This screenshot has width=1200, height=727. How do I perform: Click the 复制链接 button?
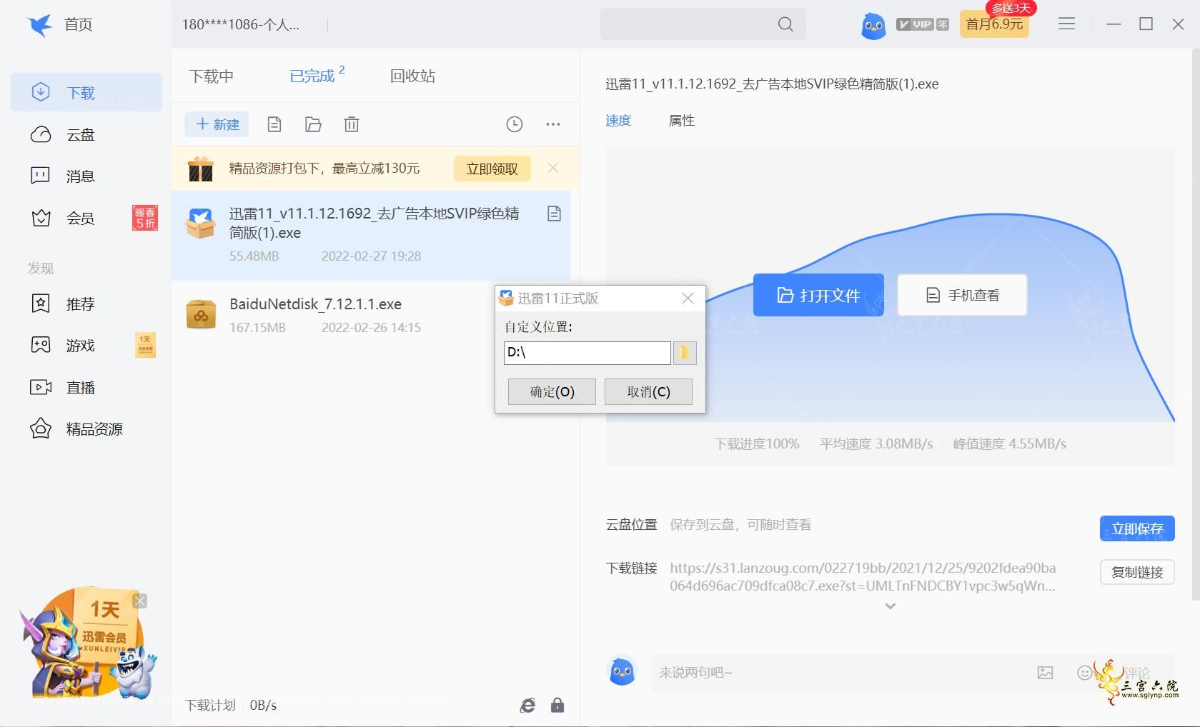point(1137,572)
